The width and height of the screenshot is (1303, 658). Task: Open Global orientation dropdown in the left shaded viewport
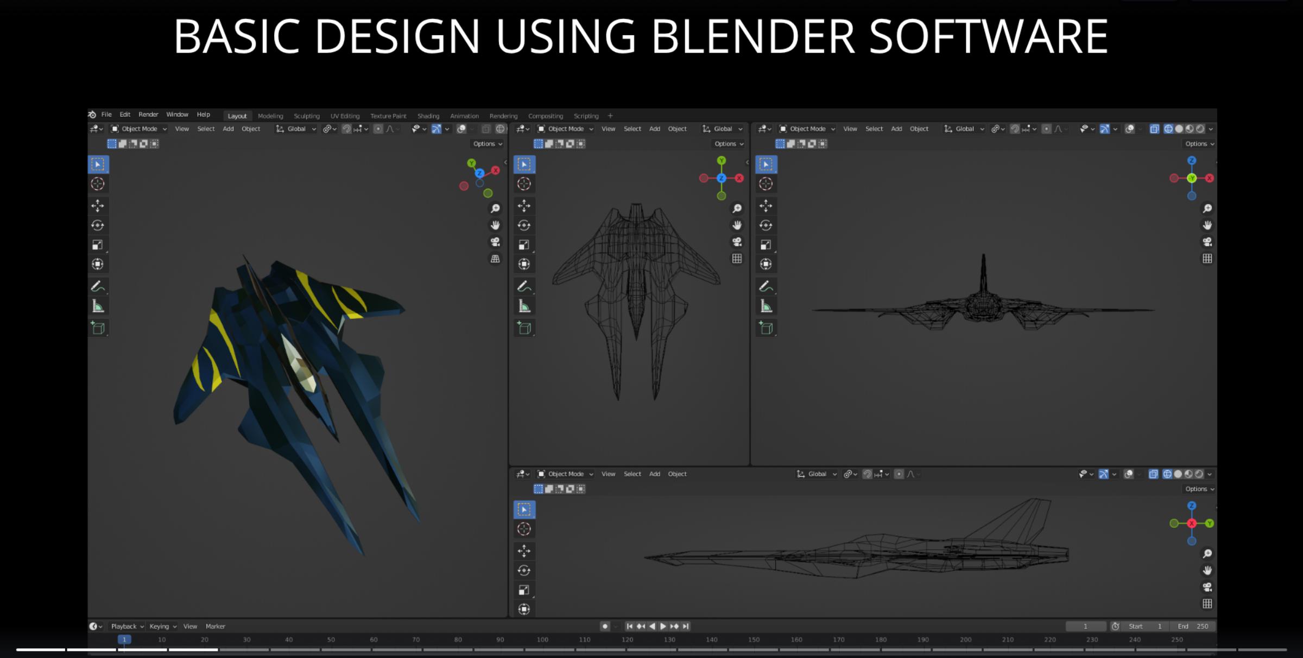[x=296, y=129]
